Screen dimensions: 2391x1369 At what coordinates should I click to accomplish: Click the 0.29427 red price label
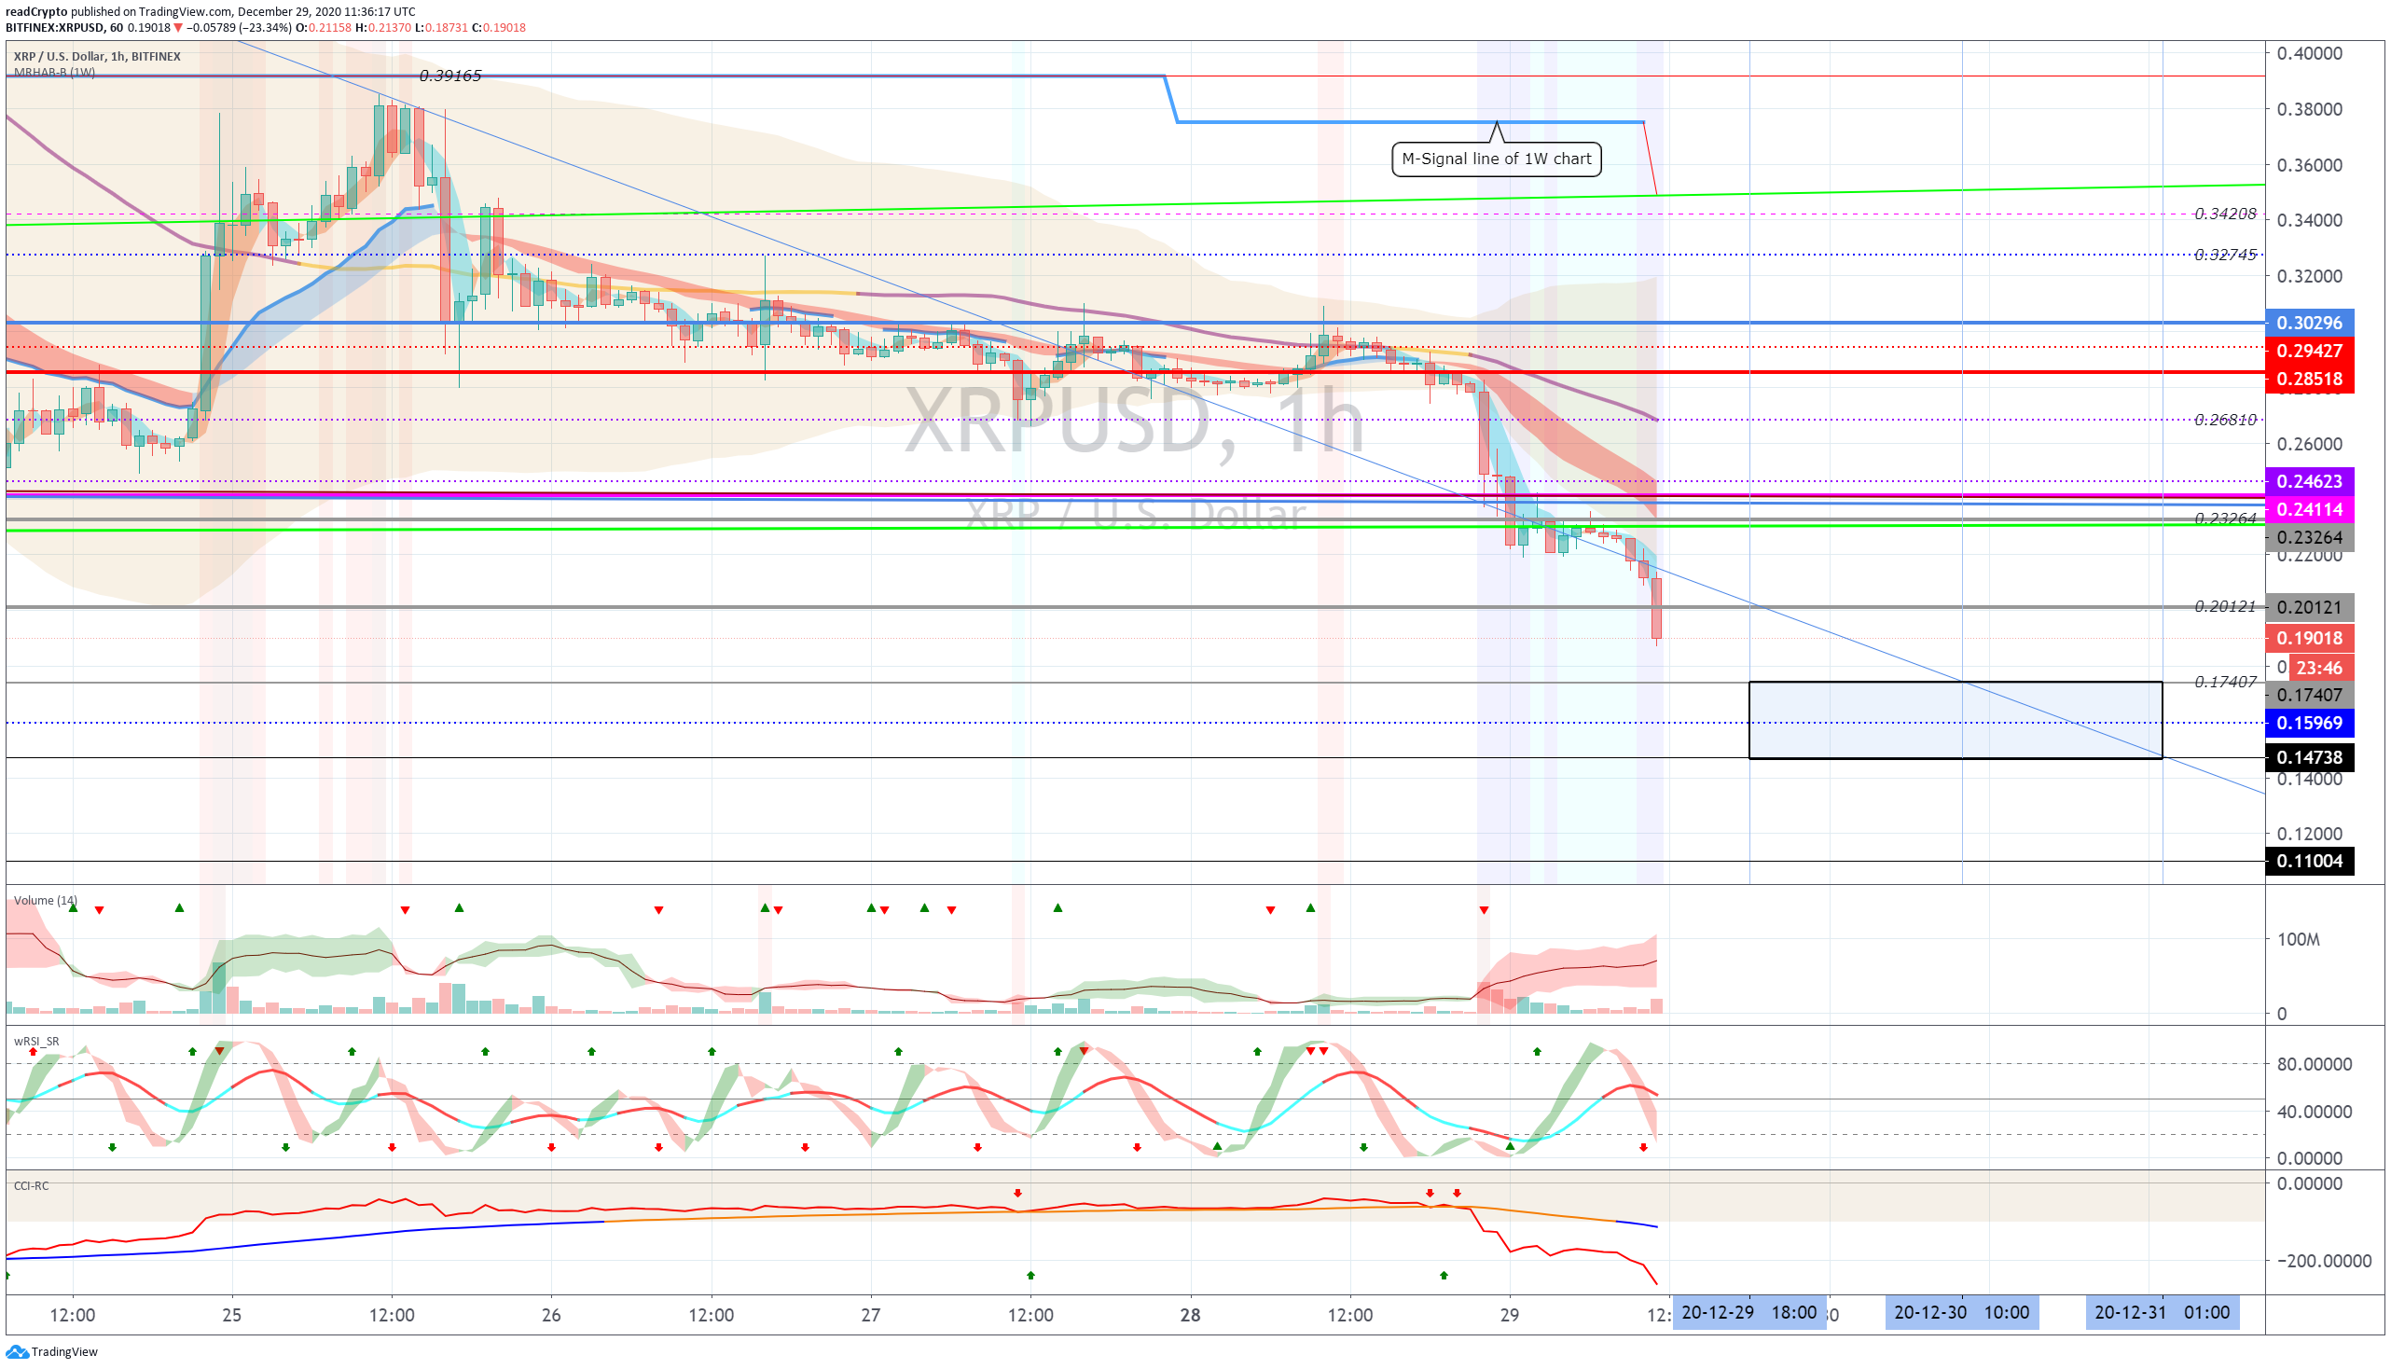(x=2308, y=351)
